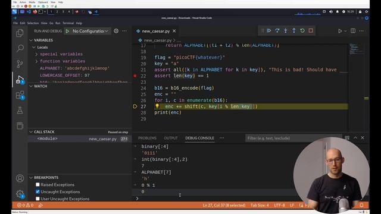Run Python file with editor play icon
381x214 pixels.
340,31
